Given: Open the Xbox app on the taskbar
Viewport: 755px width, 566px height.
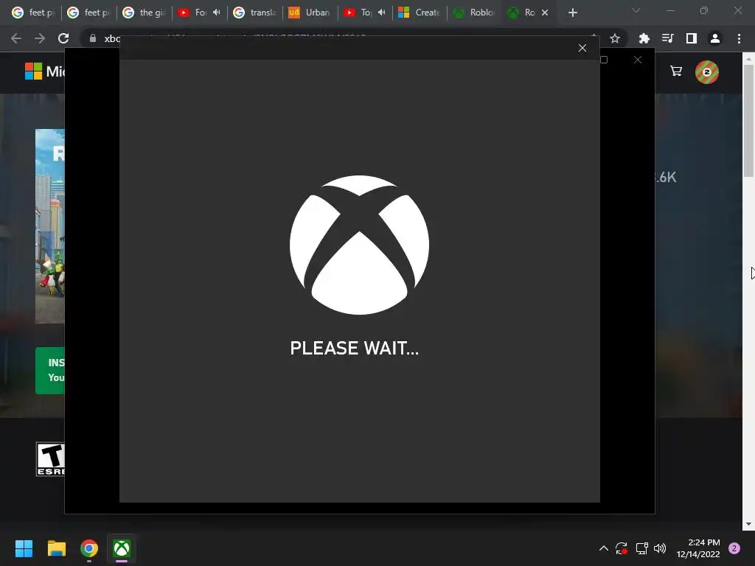Looking at the screenshot, I should [x=122, y=548].
